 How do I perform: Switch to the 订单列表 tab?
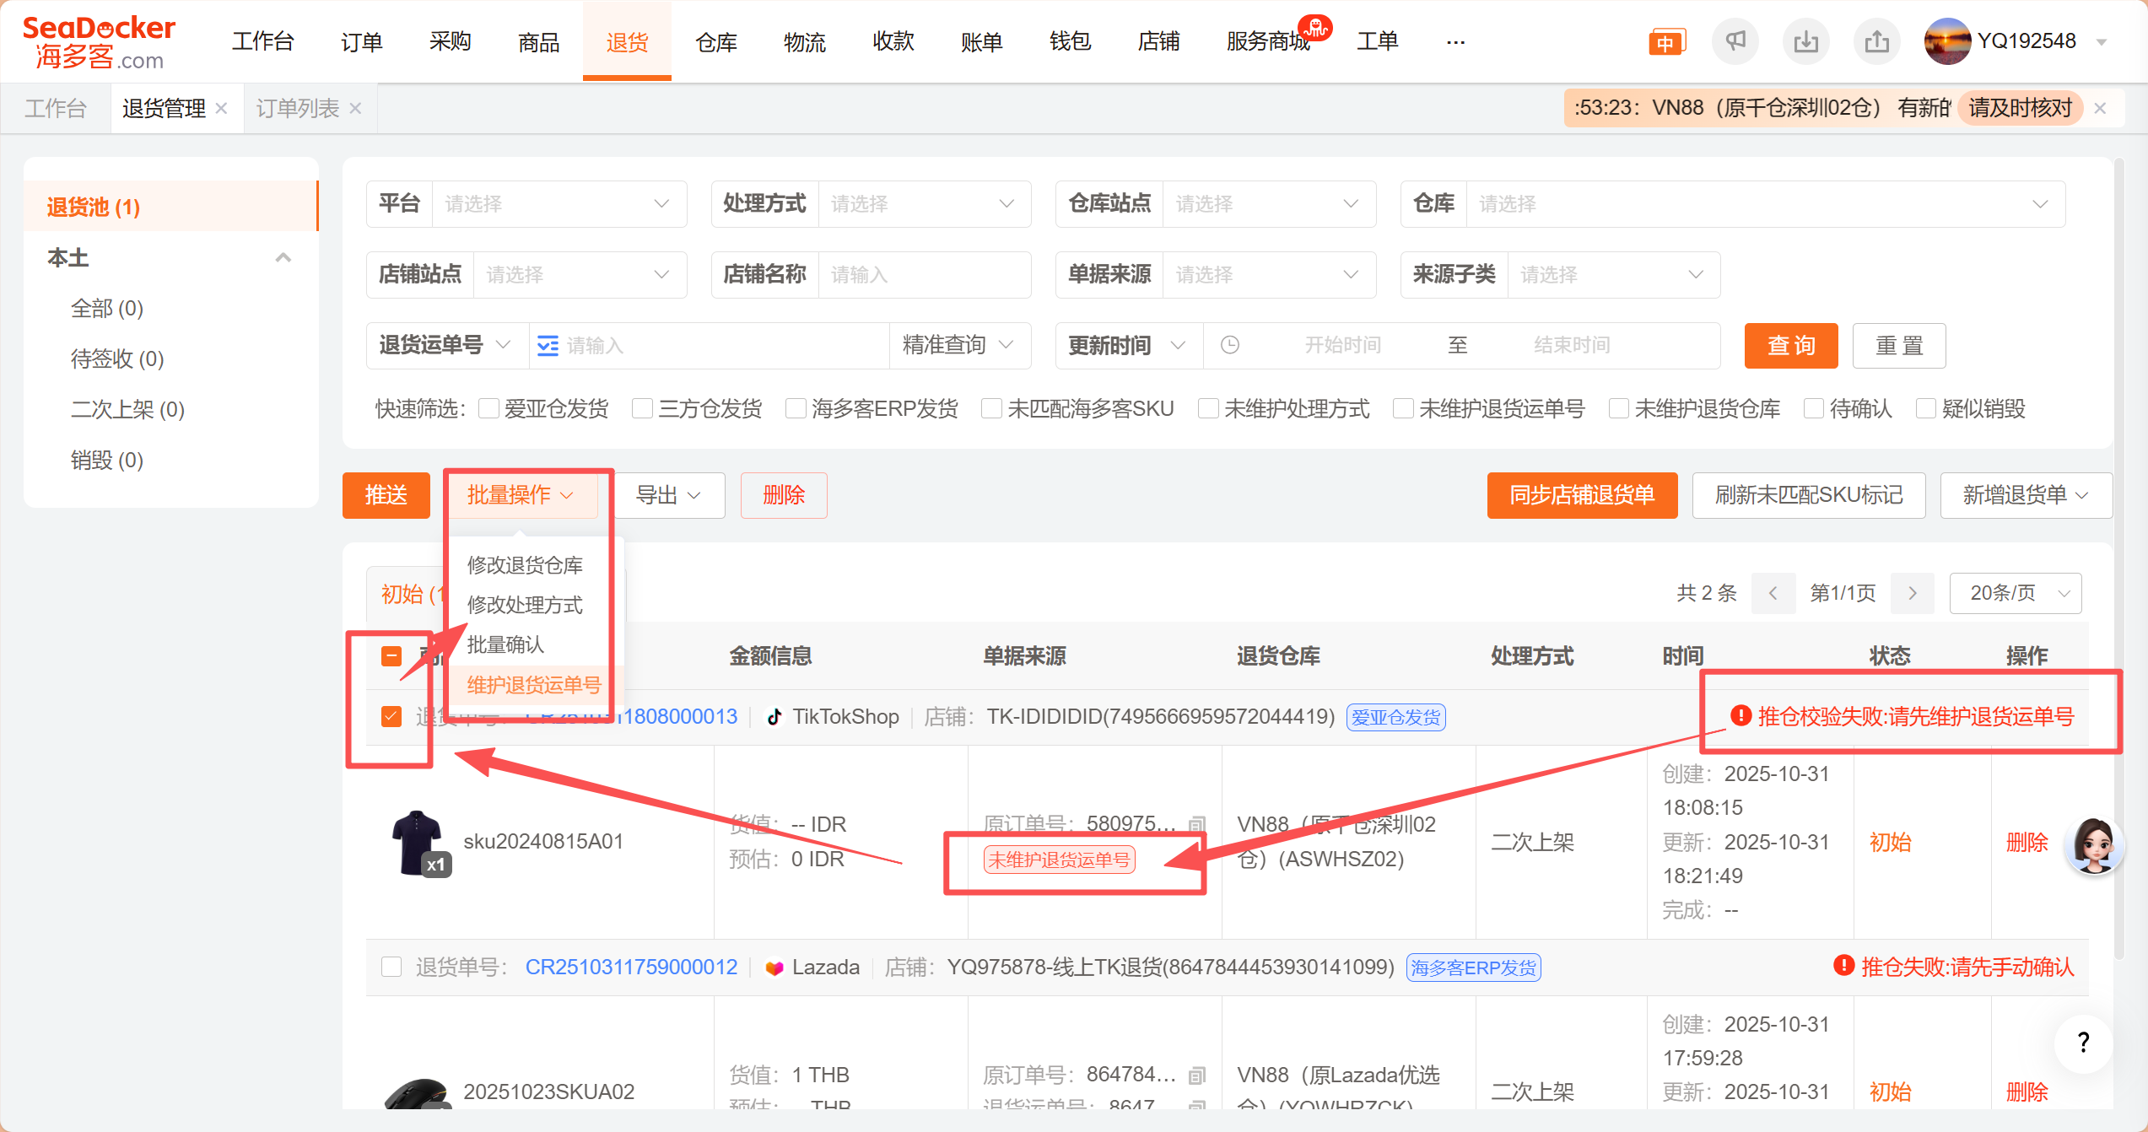point(297,108)
